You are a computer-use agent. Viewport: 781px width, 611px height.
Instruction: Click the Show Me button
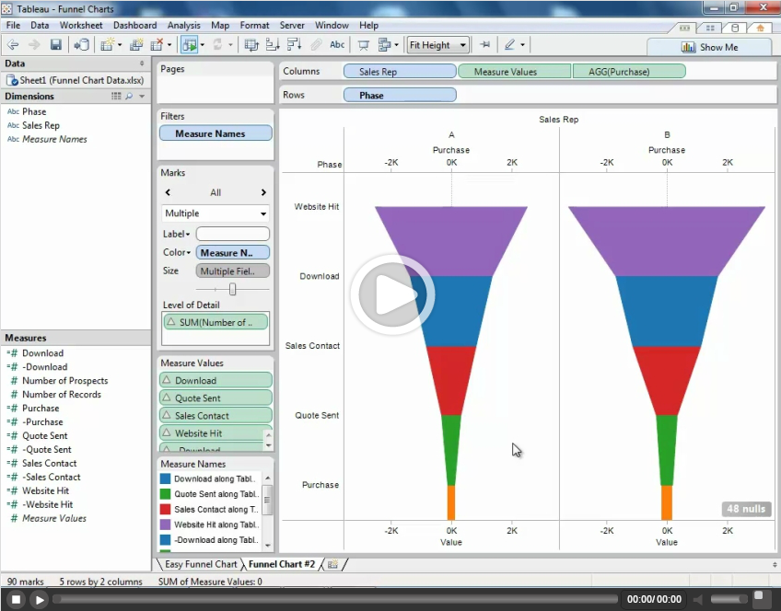(708, 47)
